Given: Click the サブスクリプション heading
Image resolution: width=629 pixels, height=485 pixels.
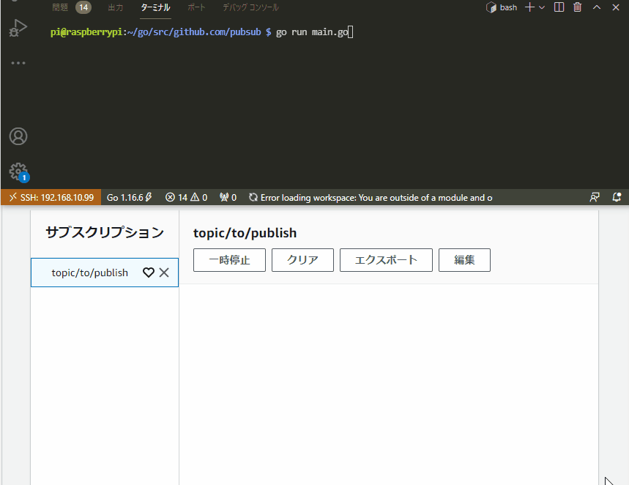Looking at the screenshot, I should (104, 232).
